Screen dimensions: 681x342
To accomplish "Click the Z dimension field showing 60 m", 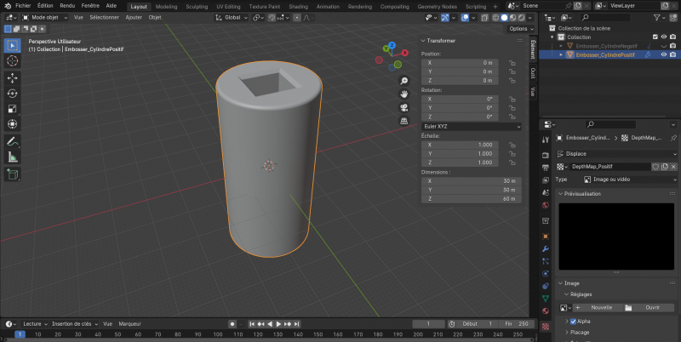I will coord(471,198).
